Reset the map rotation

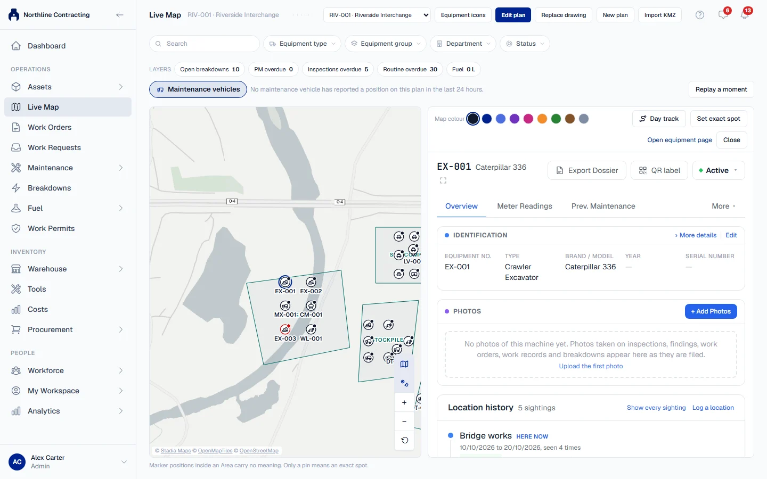404,440
